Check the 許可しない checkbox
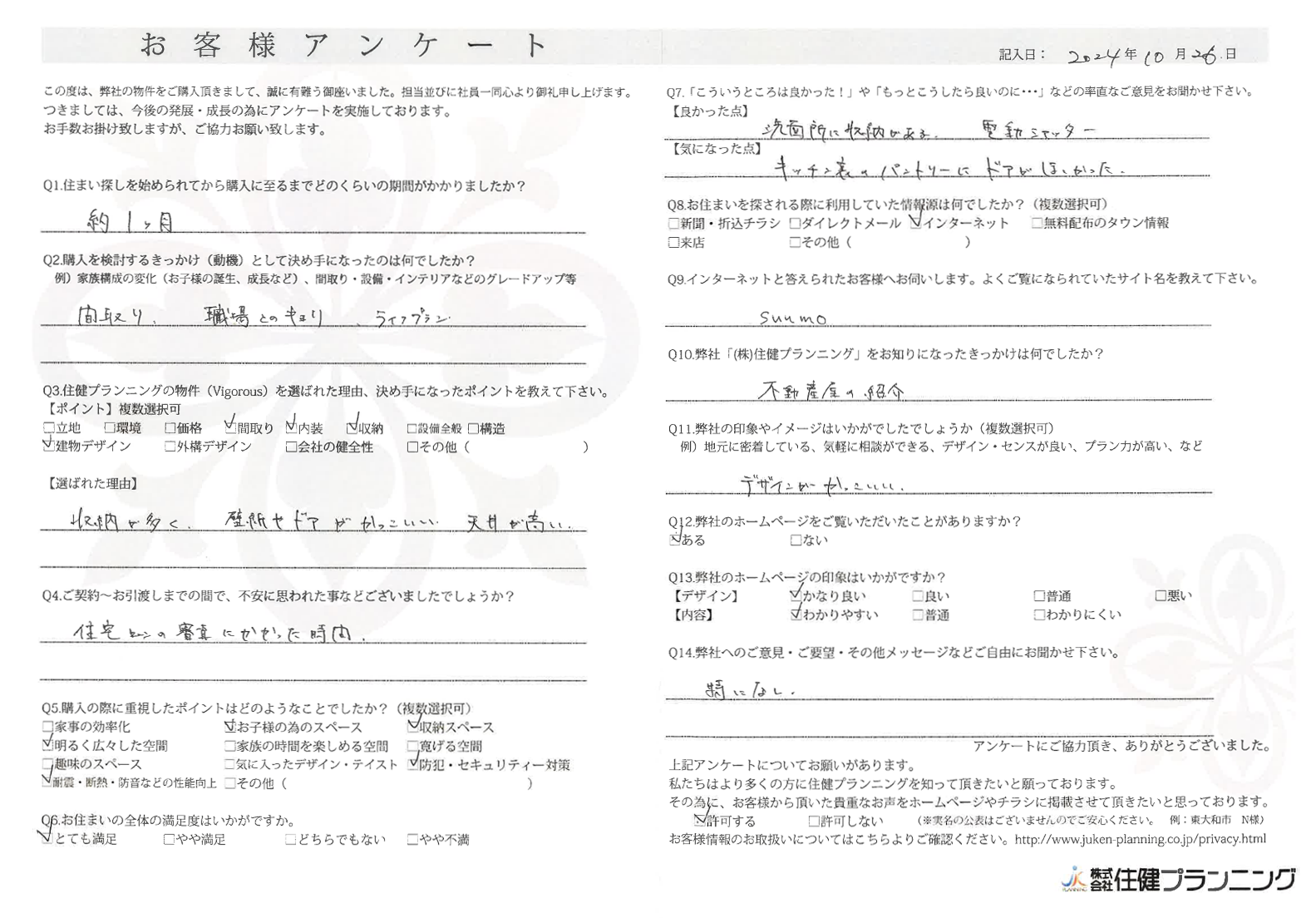 [x=814, y=822]
